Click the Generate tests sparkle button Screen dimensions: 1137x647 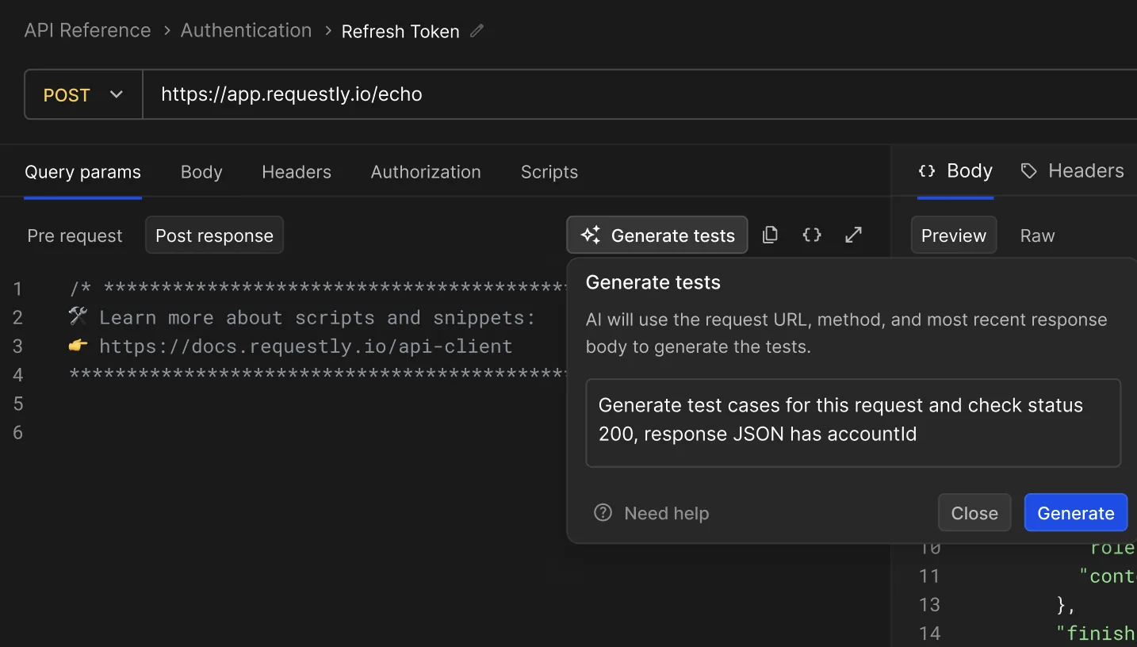click(657, 235)
